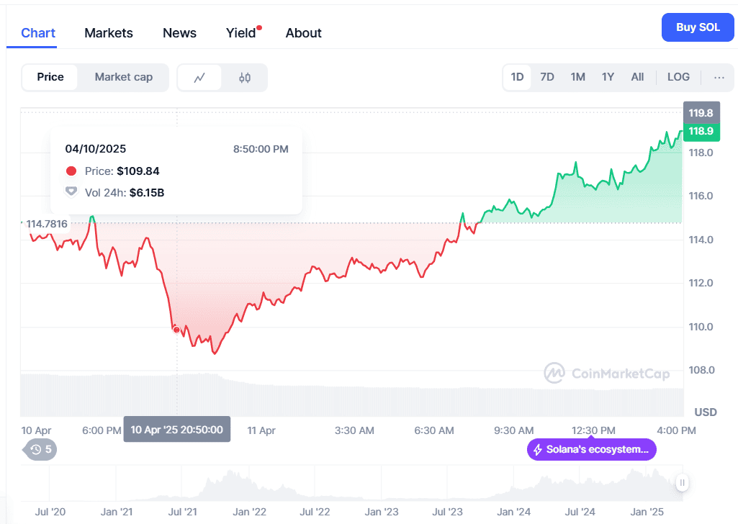Select the 7D time range

547,76
